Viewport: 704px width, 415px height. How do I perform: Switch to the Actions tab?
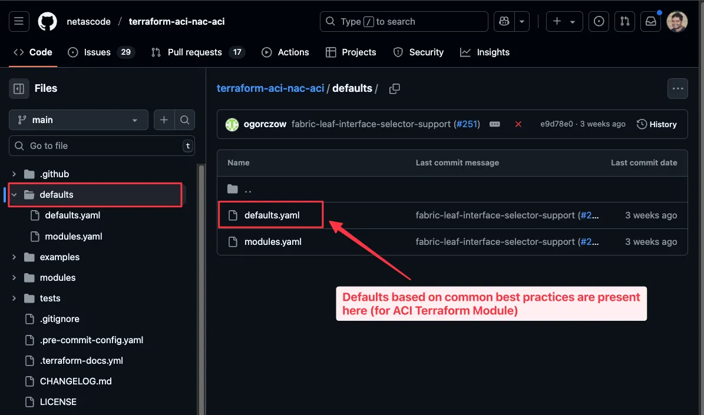[x=285, y=52]
